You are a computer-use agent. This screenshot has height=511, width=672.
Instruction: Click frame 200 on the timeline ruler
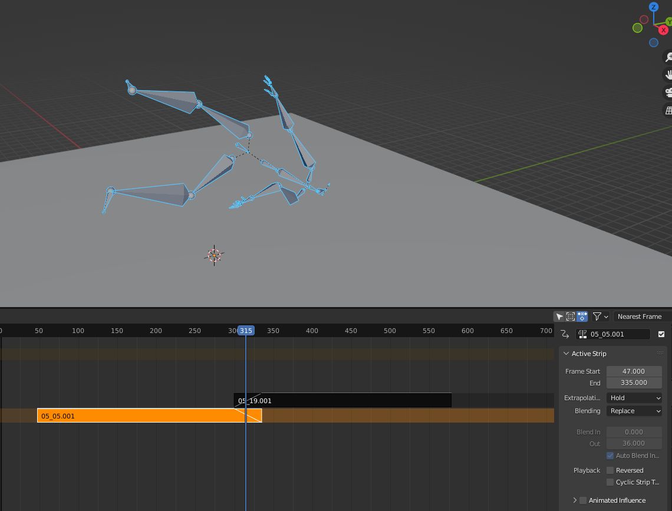[x=156, y=331]
